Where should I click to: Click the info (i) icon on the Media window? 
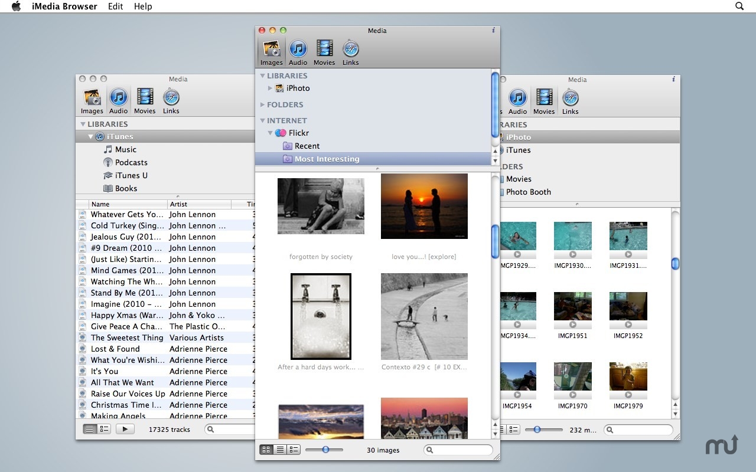493,30
